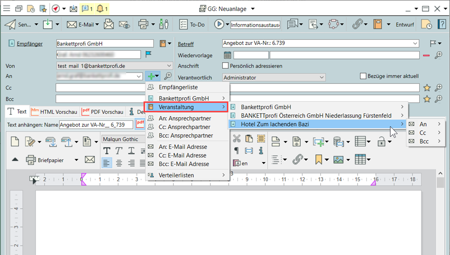Click the bell notification icon in title bar

coord(100,9)
